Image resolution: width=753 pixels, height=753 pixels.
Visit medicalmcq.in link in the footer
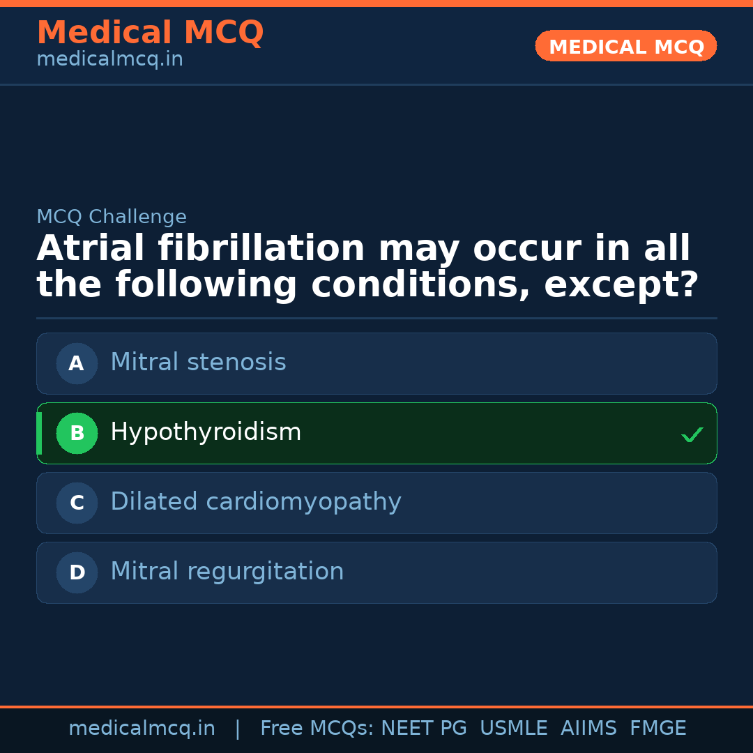142,729
